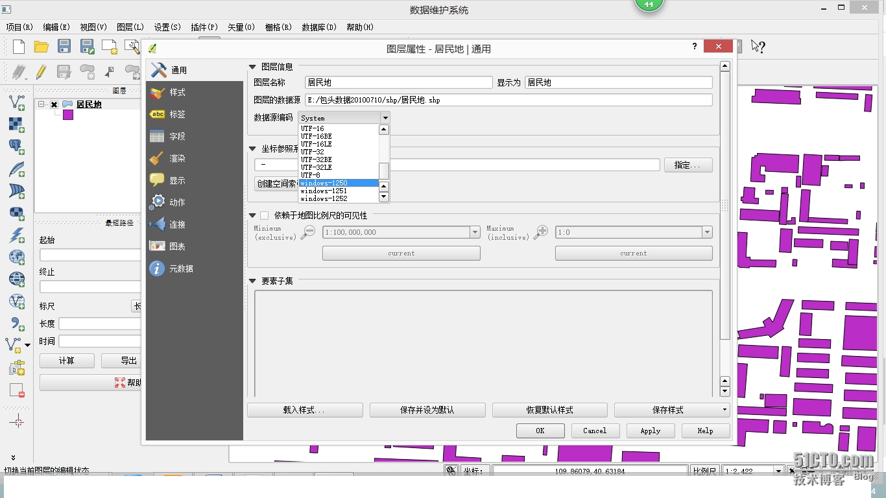Image resolution: width=886 pixels, height=498 pixels.
Task: Choose UTF-8 in the encoding list
Action: tap(339, 175)
